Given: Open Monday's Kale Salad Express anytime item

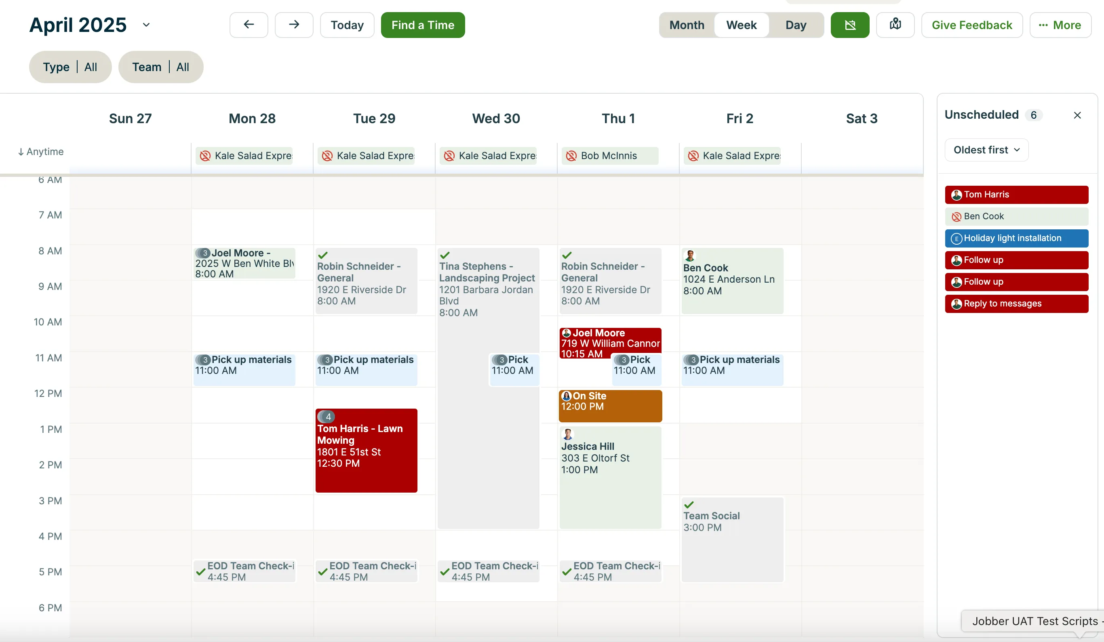Looking at the screenshot, I should click(244, 156).
